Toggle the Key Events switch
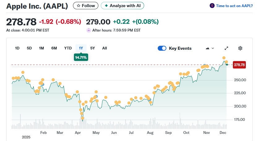Viewport: 257px width, 141px height. pos(162,48)
